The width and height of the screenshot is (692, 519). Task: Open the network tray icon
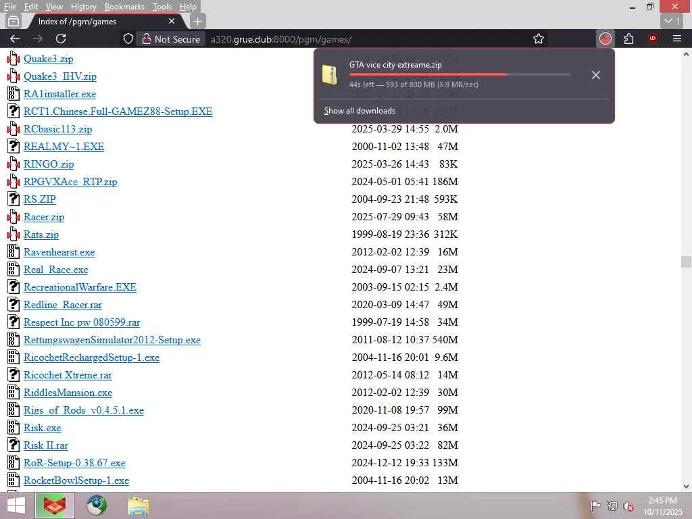pos(612,505)
